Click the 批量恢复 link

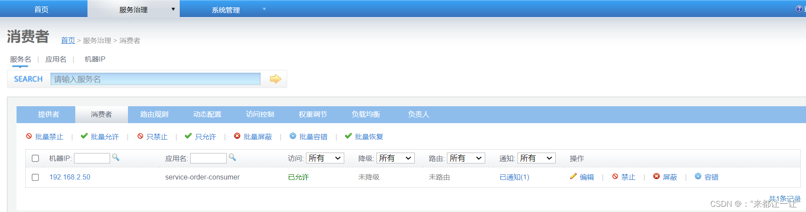tap(369, 137)
